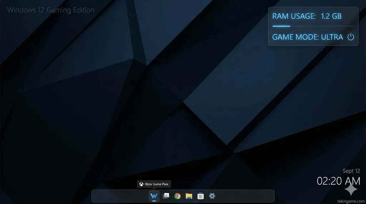Click the tekingame.com watermark link
This screenshot has height=204, width=366.
351,201
